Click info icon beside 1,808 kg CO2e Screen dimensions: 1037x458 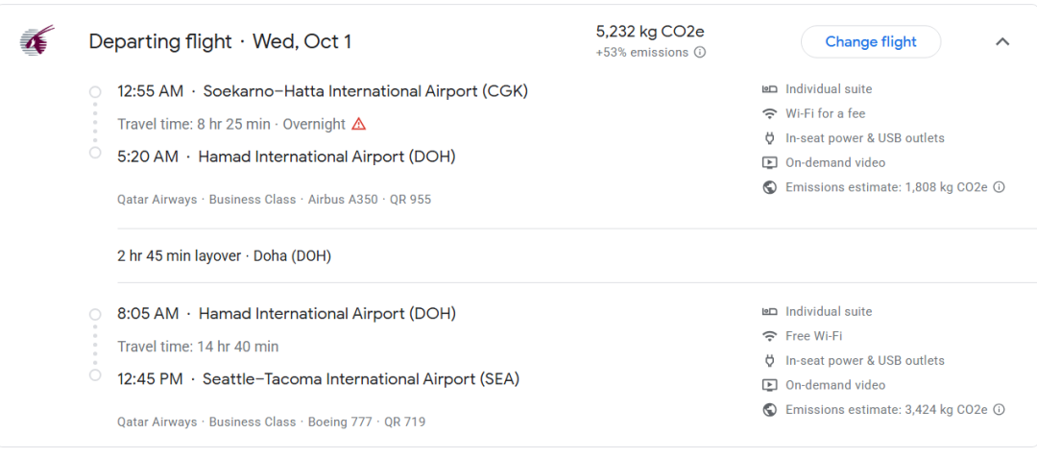(x=999, y=187)
